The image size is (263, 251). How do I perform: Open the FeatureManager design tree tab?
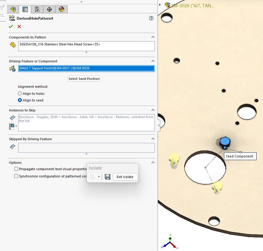pos(13,9)
